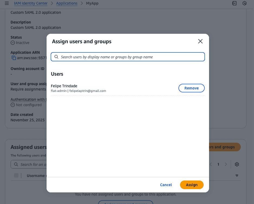Click magnifier icon in assigned users search
Image resolution: width=254 pixels, height=204 pixels.
[x=15, y=164]
